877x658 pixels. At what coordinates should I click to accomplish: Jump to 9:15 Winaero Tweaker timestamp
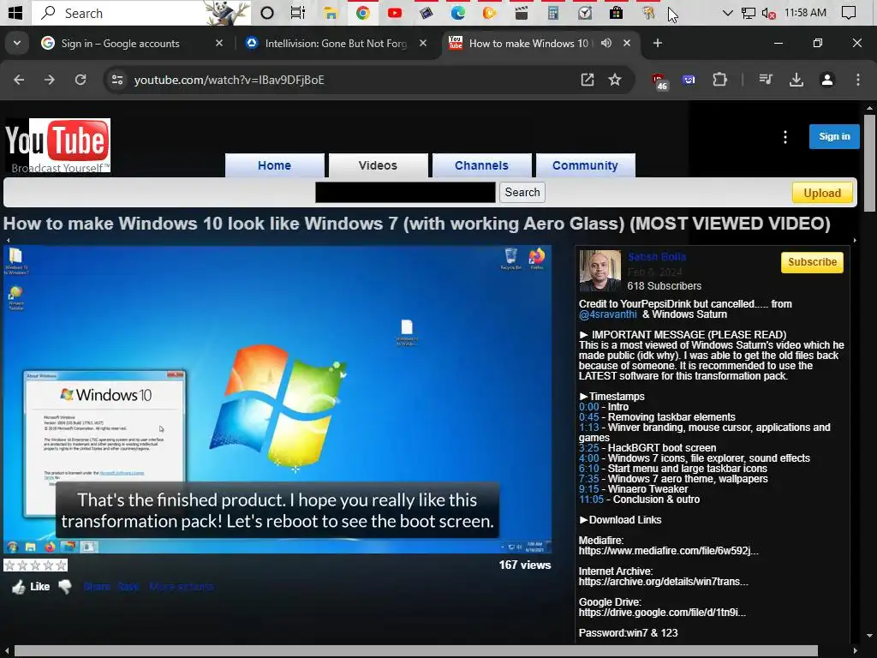pyautogui.click(x=589, y=489)
